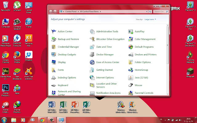Open the Keyboard icon
The width and height of the screenshot is (197, 123).
point(54,85)
